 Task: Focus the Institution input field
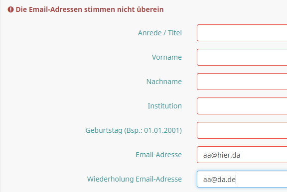pyautogui.click(x=242, y=106)
